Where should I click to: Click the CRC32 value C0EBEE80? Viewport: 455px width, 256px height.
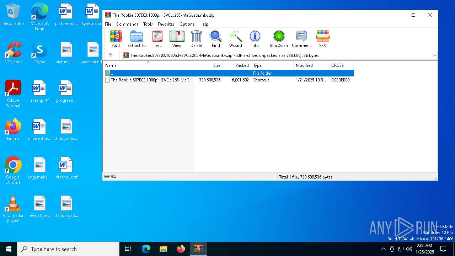(341, 80)
